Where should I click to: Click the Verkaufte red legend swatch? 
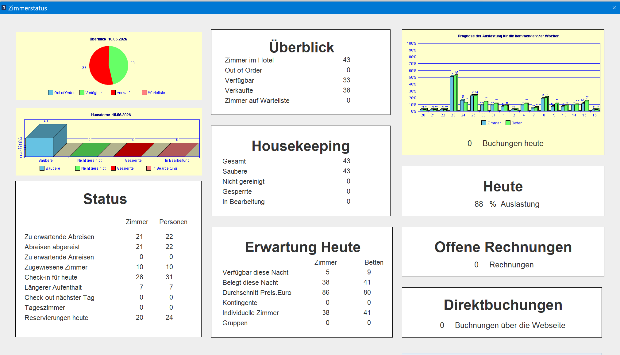click(113, 93)
